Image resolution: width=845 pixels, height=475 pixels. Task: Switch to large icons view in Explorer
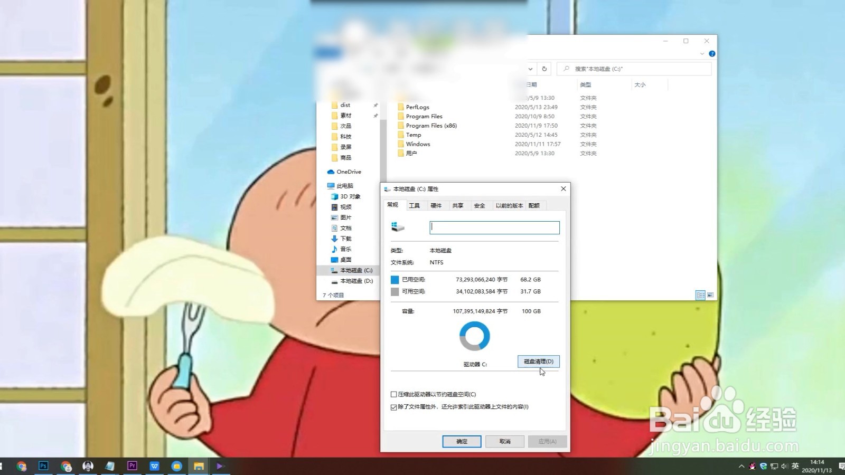tap(710, 295)
